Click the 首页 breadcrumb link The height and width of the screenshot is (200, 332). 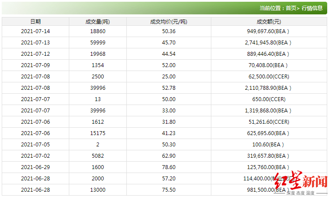click(x=291, y=8)
